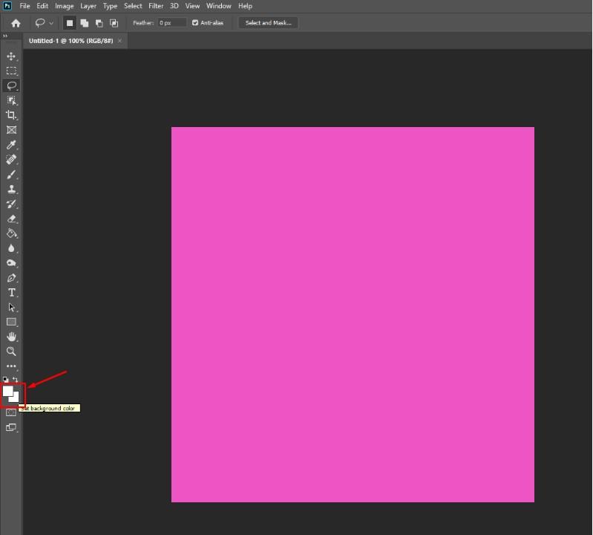Choose Add to selection mode
This screenshot has height=535, width=593.
coord(85,23)
